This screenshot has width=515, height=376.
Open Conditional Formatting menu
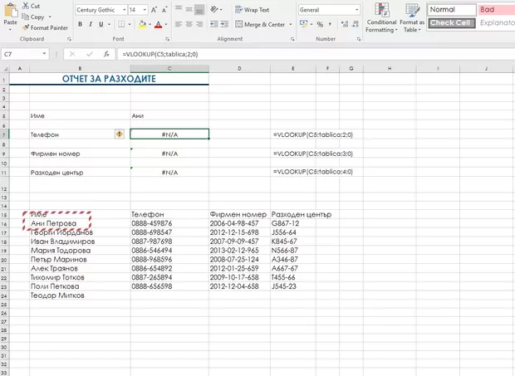tap(382, 18)
